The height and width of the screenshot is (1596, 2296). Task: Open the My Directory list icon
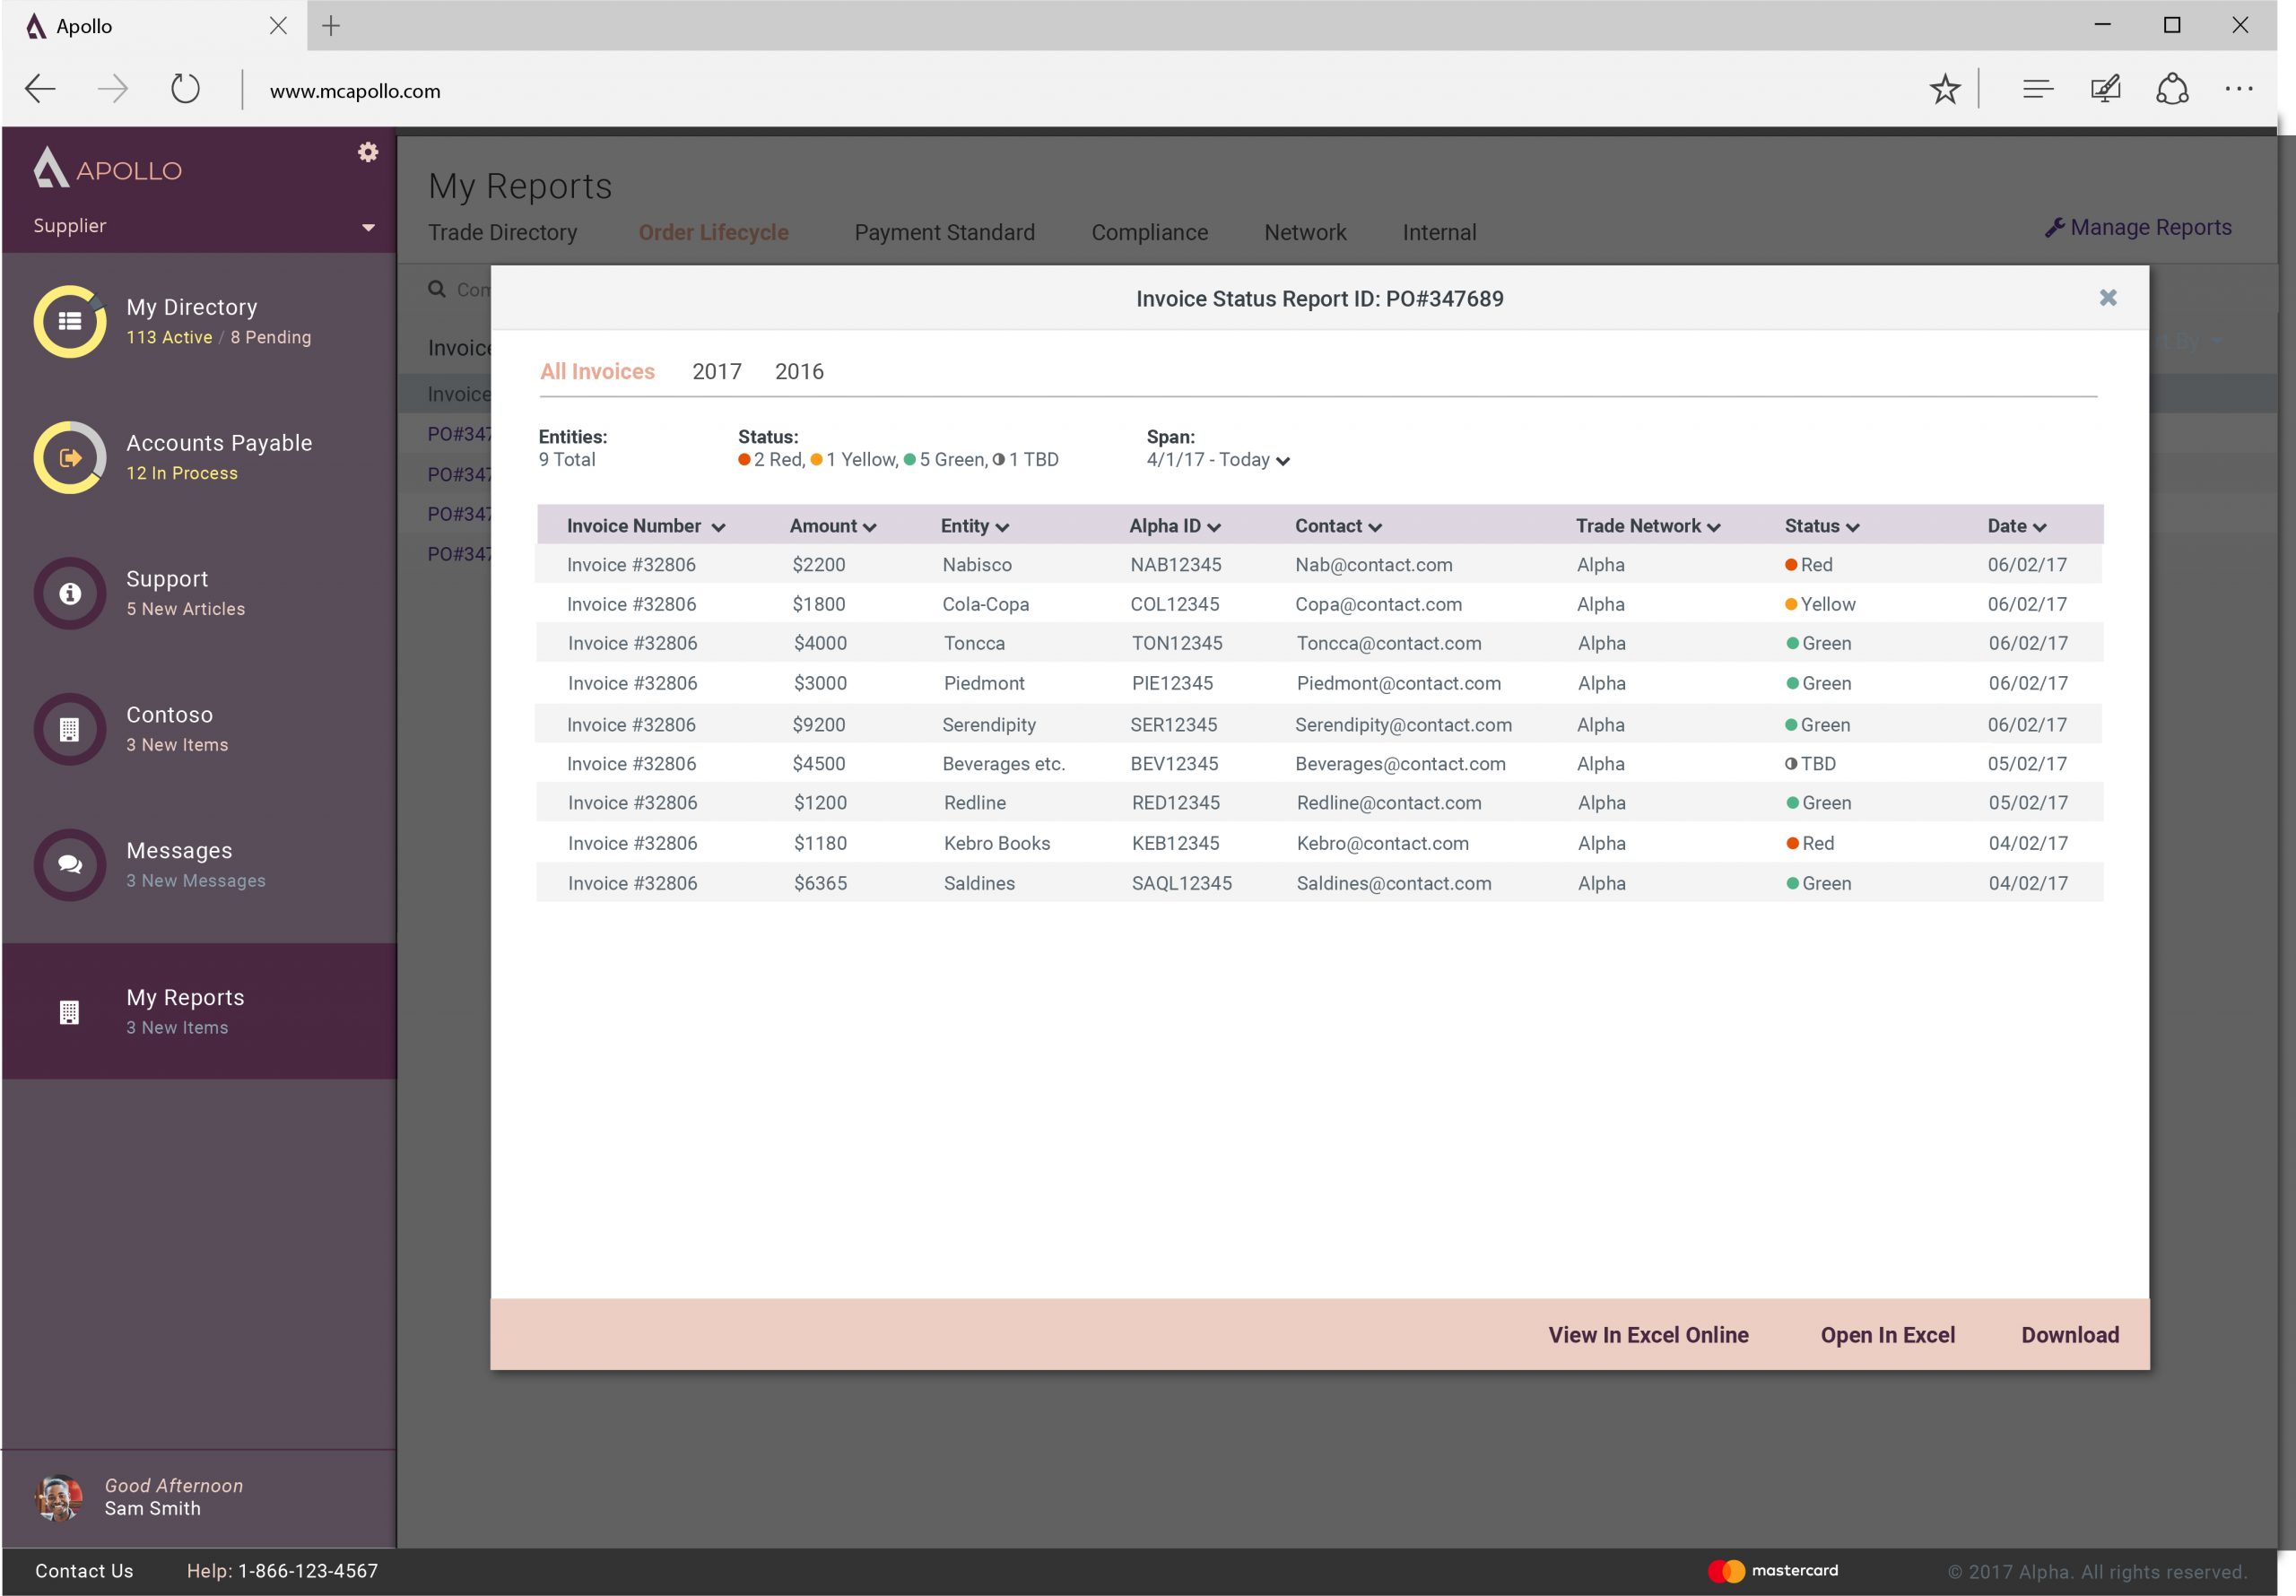tap(69, 321)
